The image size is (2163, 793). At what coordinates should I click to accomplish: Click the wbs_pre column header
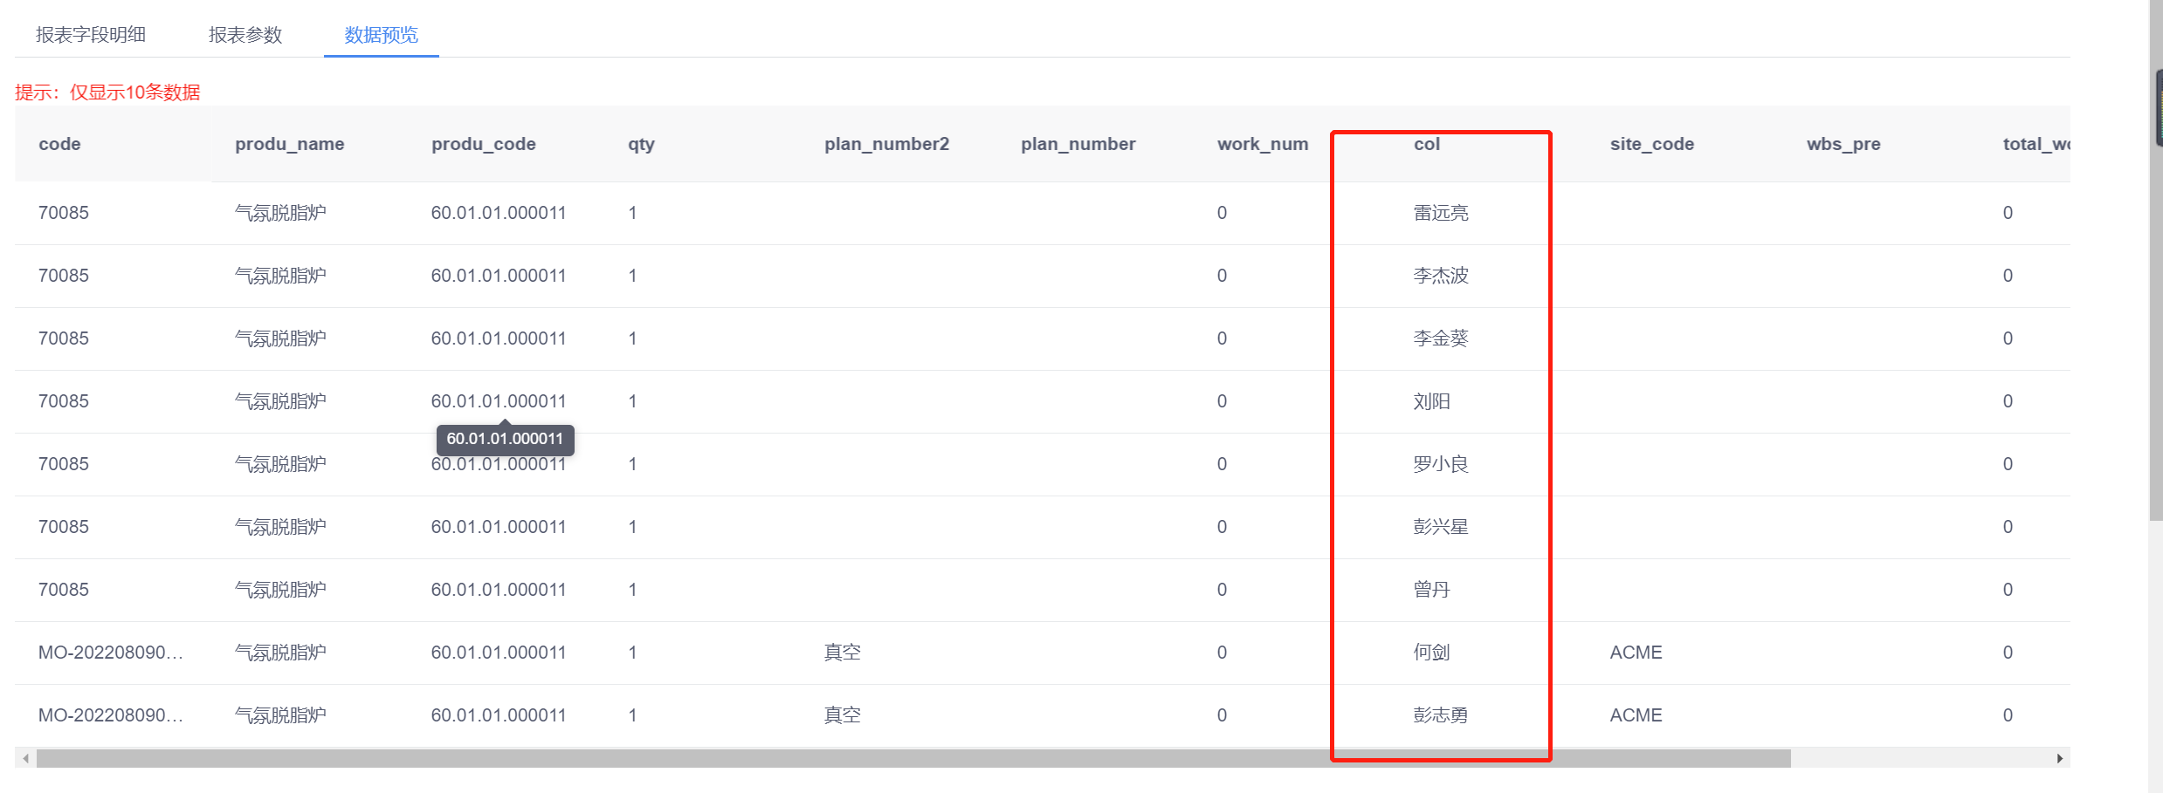[1843, 144]
